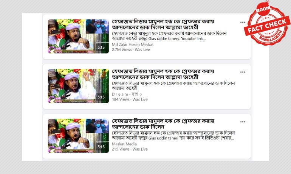This screenshot has height=174, width=291.
Task: Open the Meskat Media channel link
Action: coord(124,144)
